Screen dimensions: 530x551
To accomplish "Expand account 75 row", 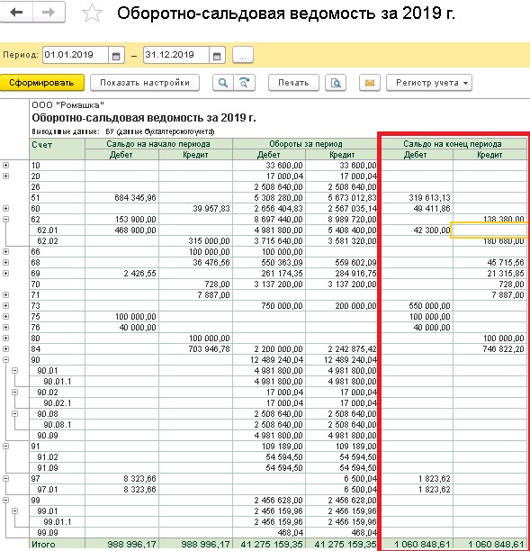I will pos(5,317).
